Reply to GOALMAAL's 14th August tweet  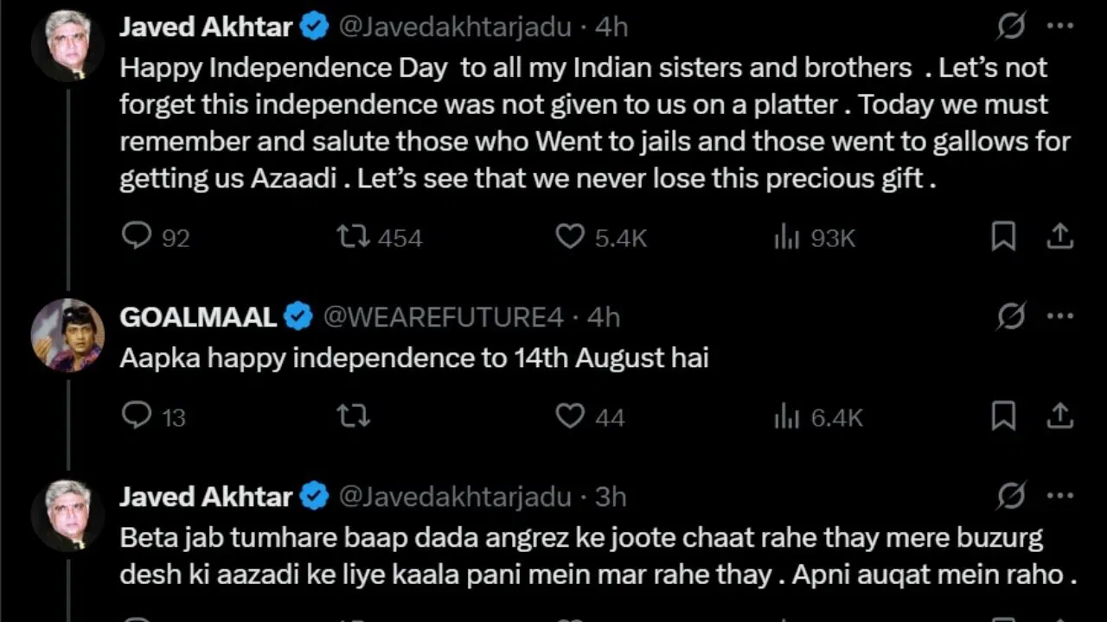click(x=137, y=416)
